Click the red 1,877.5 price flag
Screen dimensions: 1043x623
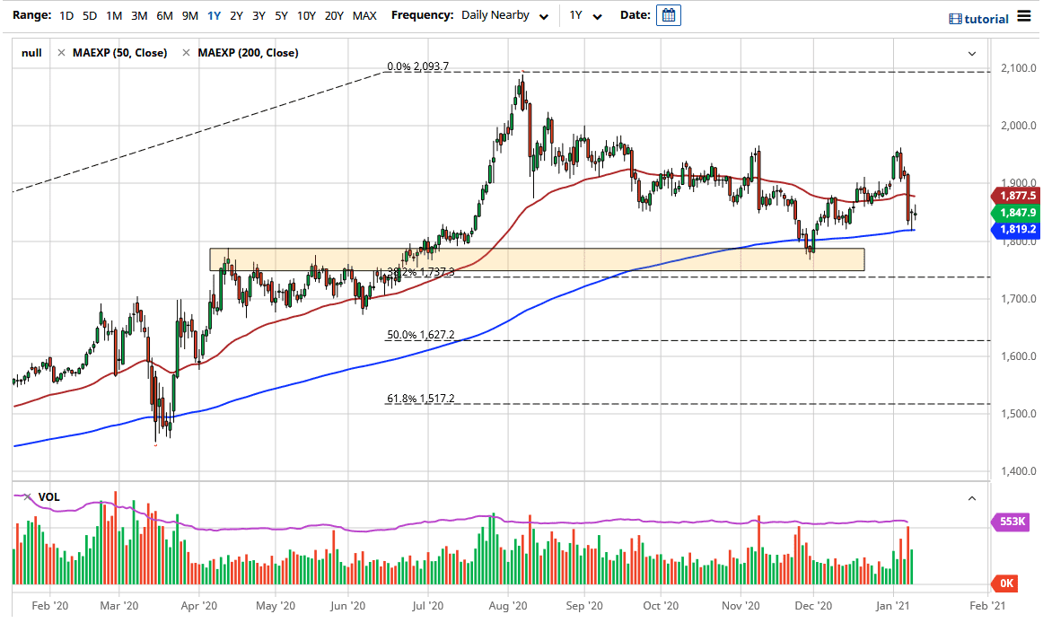1018,195
